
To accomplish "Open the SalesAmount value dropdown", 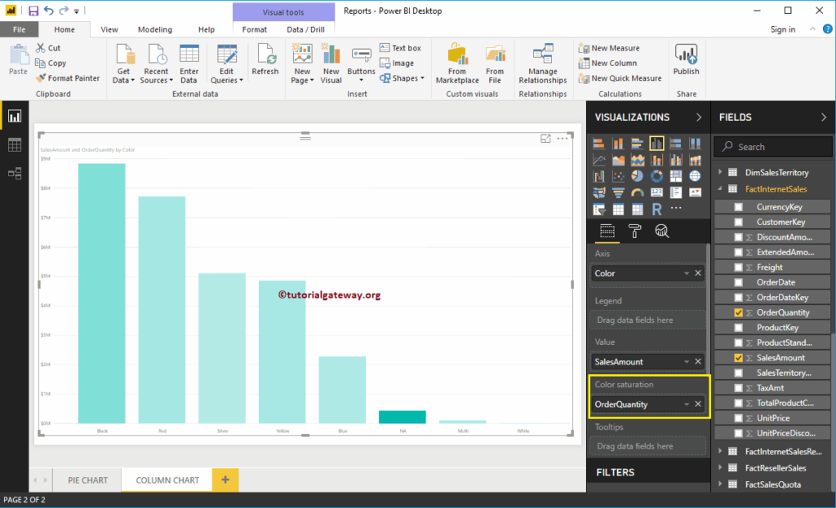I will 686,361.
